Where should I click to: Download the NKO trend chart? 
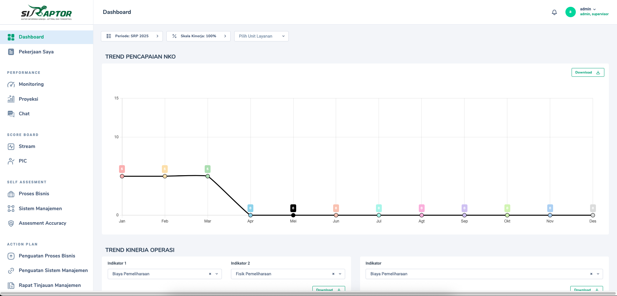tap(588, 73)
